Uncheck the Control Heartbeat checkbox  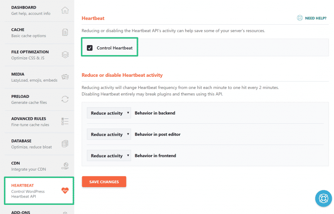pos(90,48)
